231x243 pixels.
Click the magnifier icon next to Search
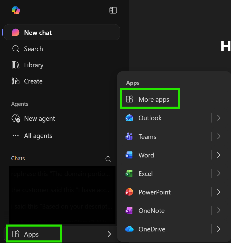click(x=16, y=49)
